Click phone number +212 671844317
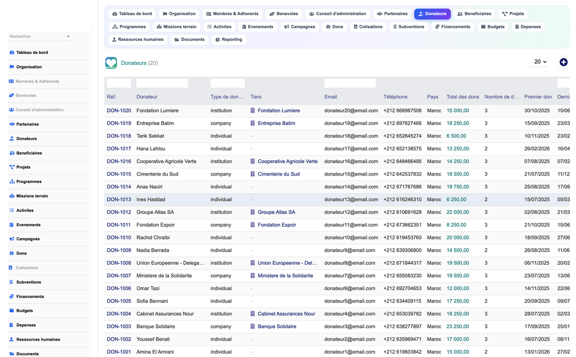 click(x=403, y=263)
